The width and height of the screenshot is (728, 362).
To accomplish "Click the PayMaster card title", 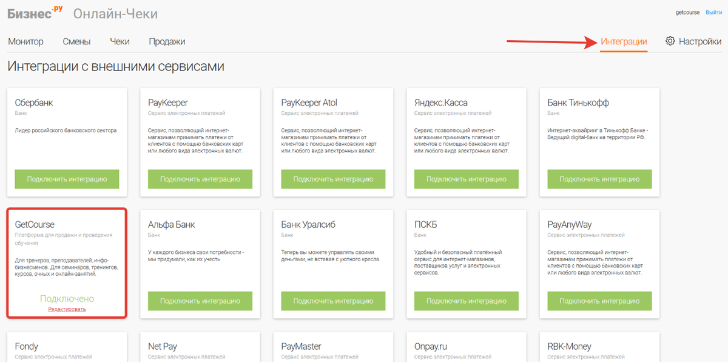I will tap(302, 346).
